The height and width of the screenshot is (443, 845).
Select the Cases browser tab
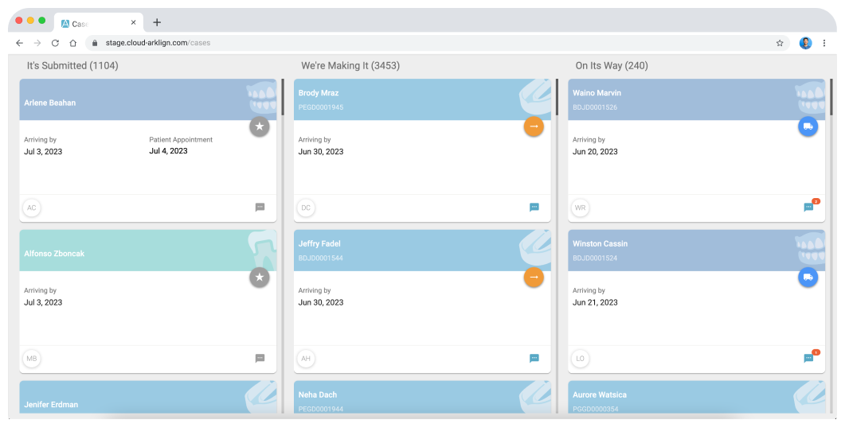coord(99,22)
